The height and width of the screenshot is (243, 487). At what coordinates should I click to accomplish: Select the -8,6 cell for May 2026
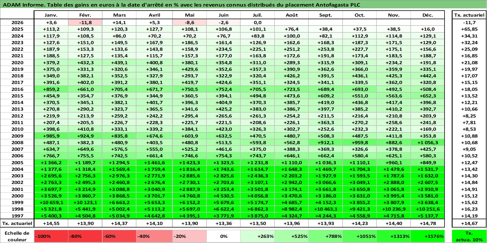190,23
